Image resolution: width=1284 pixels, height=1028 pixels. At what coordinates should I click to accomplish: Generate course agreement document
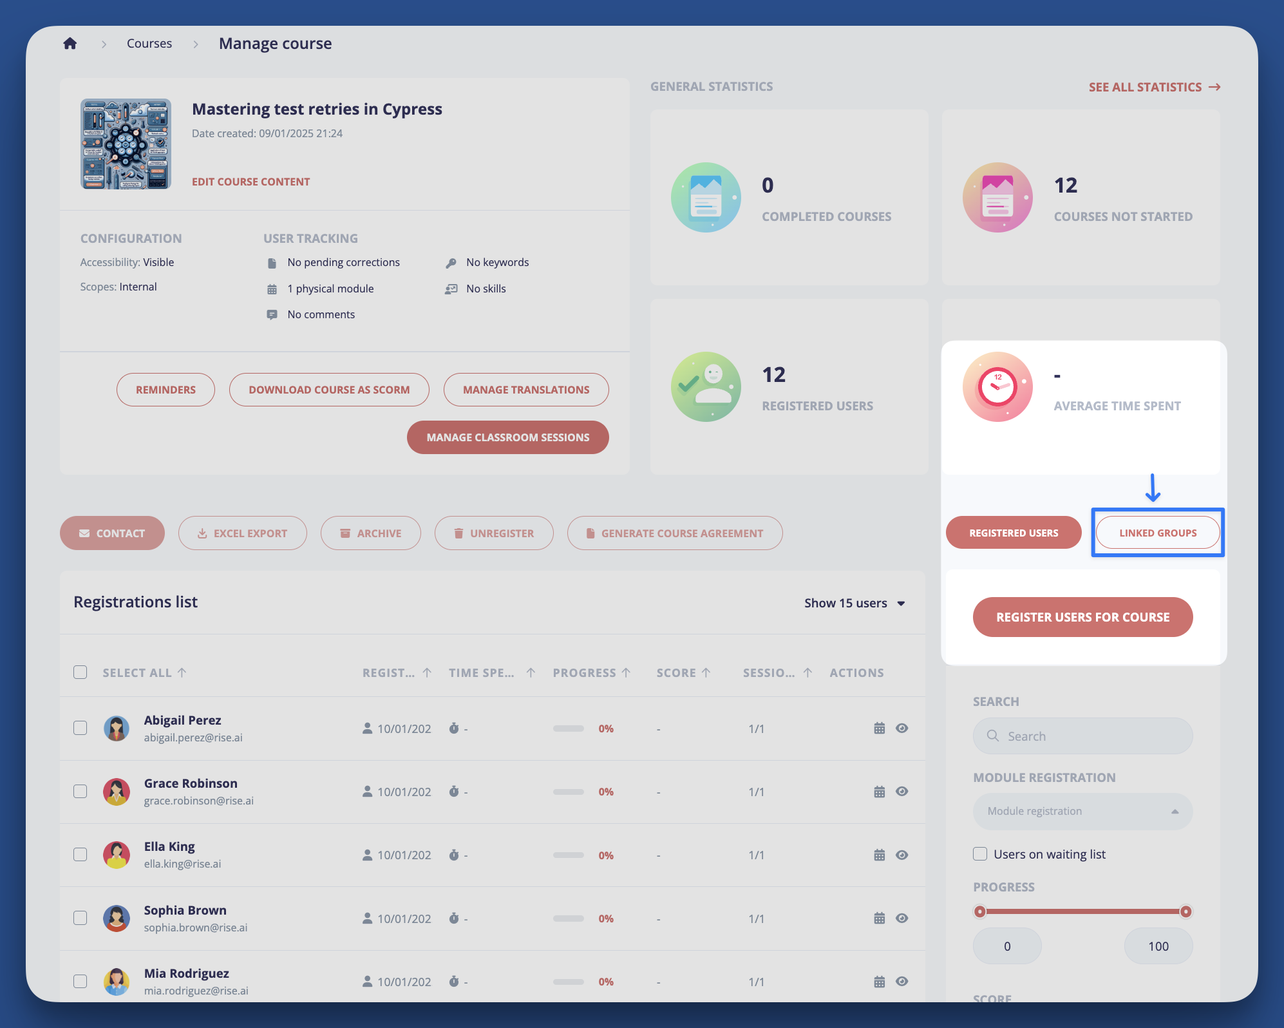pos(675,533)
